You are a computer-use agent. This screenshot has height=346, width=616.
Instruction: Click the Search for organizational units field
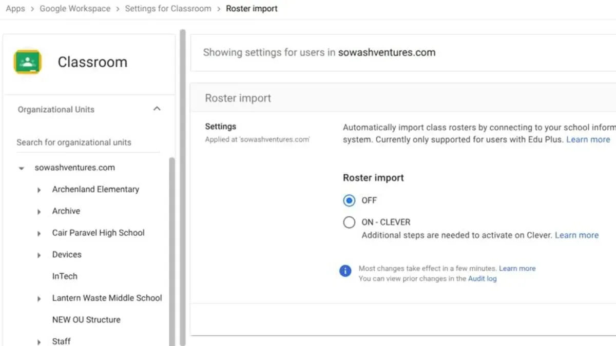click(88, 143)
